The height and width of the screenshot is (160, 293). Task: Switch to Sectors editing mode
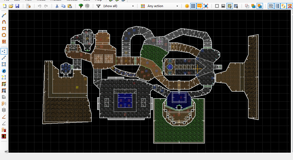pos(4,64)
